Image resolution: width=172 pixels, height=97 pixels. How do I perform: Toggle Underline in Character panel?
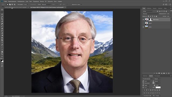click(x=157, y=90)
